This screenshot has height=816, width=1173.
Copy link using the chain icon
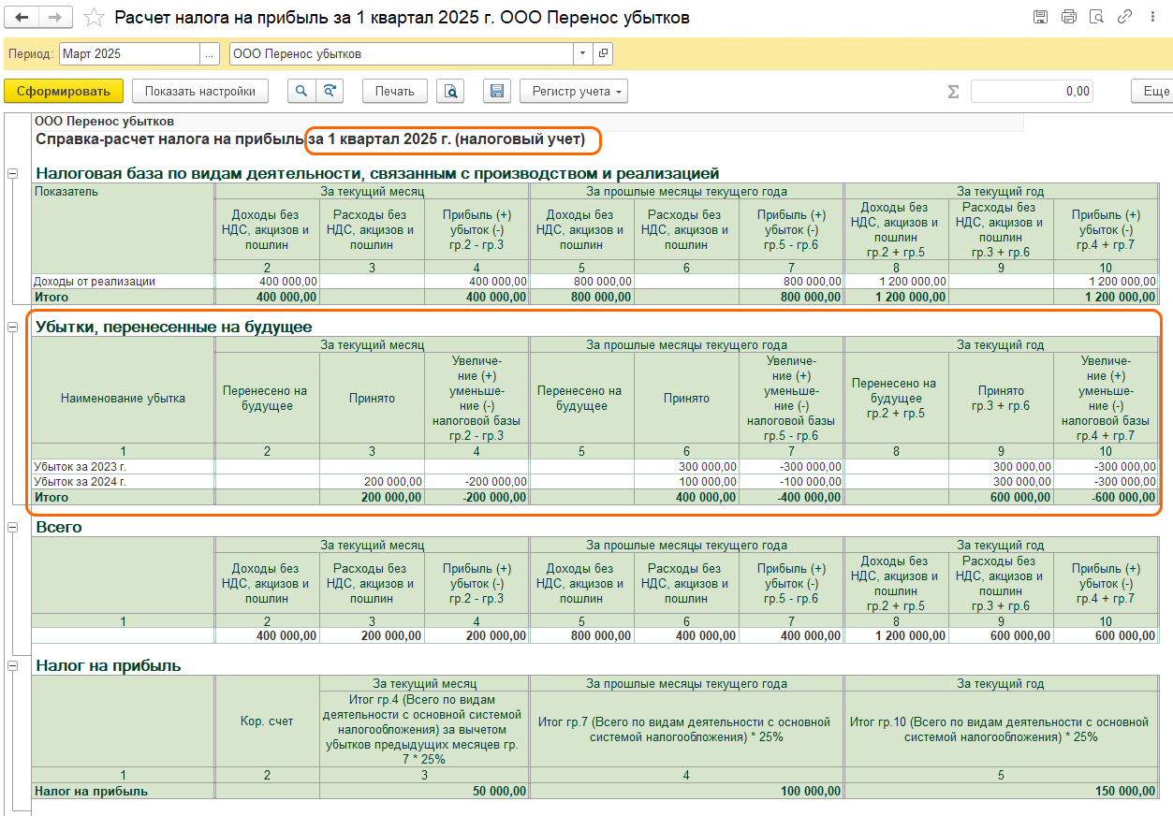1124,17
